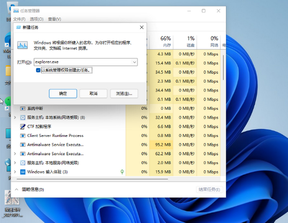This screenshot has height=223, width=288.
Task: Click the 4.3 MB memory cell
Action: pos(161,54)
